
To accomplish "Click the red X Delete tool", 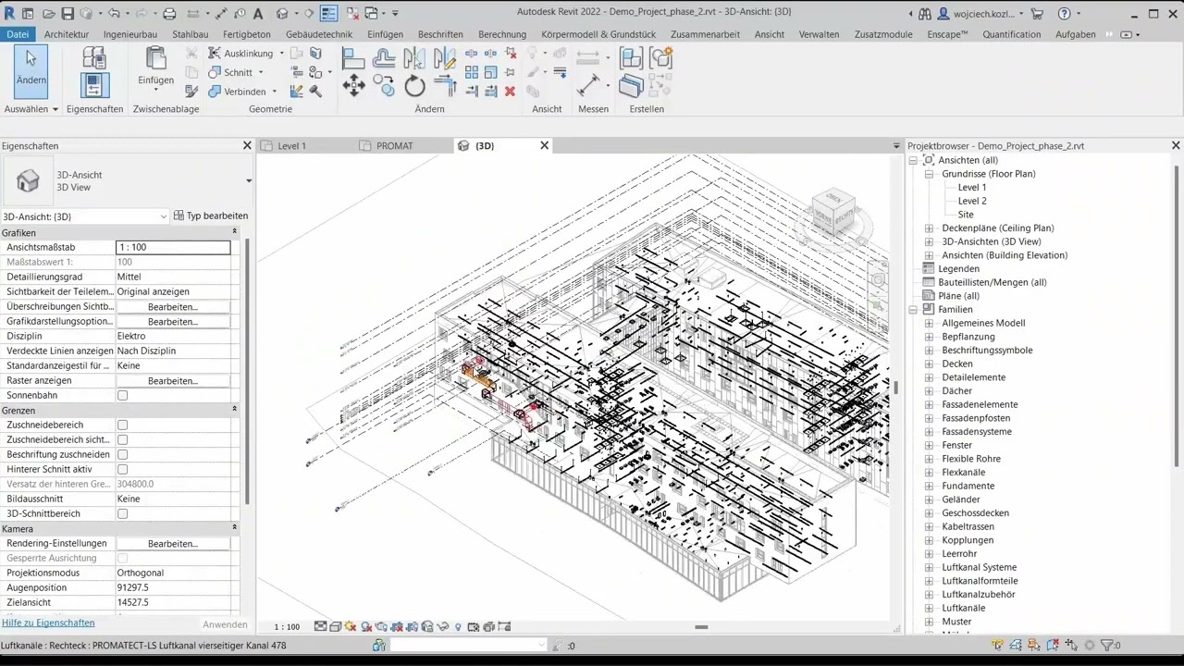I will pyautogui.click(x=510, y=92).
